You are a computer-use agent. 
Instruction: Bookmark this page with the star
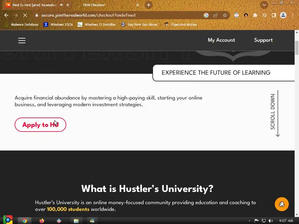(225, 15)
